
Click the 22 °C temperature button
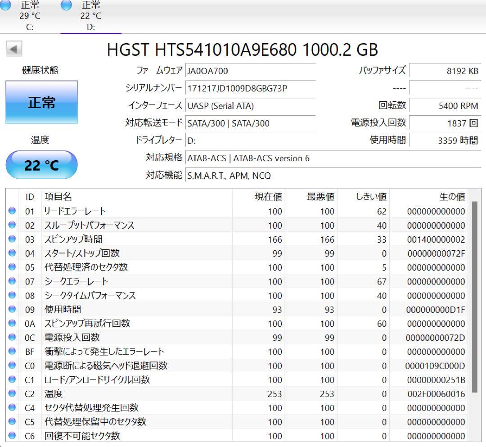point(41,165)
